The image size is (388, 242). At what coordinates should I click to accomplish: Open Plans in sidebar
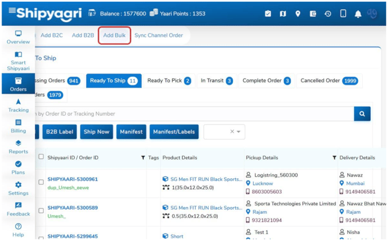[18, 168]
